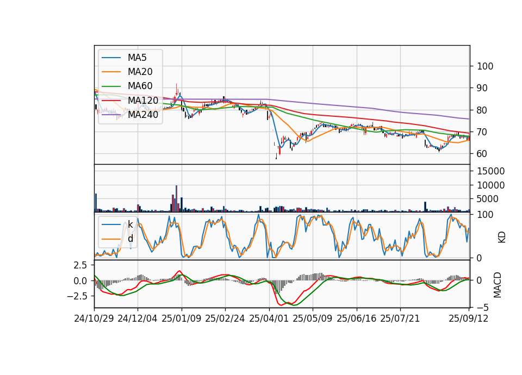Click the MA240 legend label

tap(143, 115)
